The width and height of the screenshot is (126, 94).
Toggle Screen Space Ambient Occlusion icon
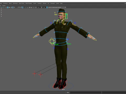pos(19,7)
